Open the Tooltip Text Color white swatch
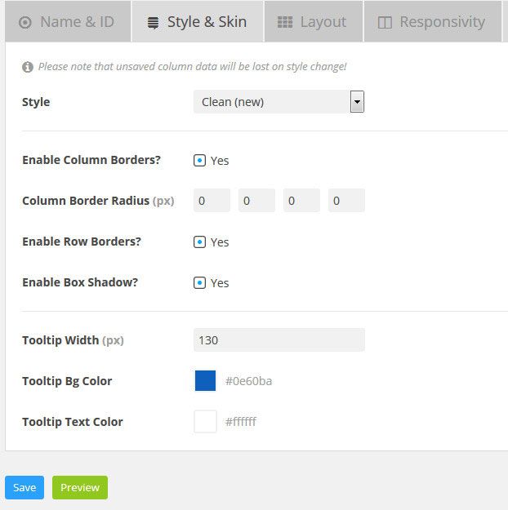 (x=205, y=421)
